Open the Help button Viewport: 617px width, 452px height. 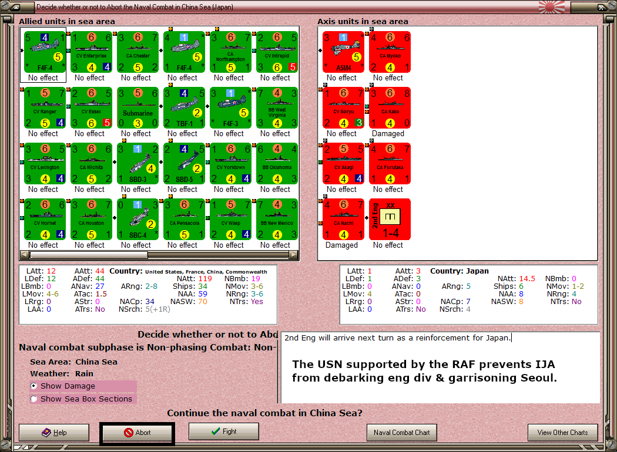(54, 433)
